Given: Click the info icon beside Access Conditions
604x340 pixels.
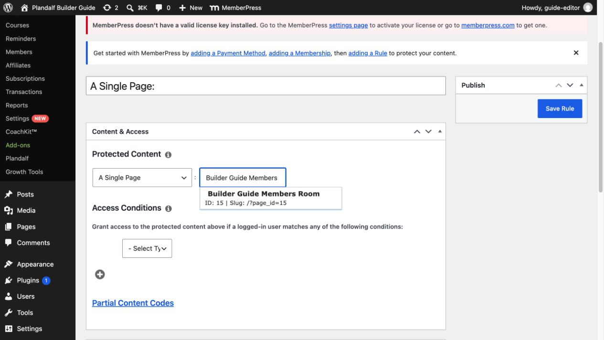Looking at the screenshot, I should click(x=168, y=209).
